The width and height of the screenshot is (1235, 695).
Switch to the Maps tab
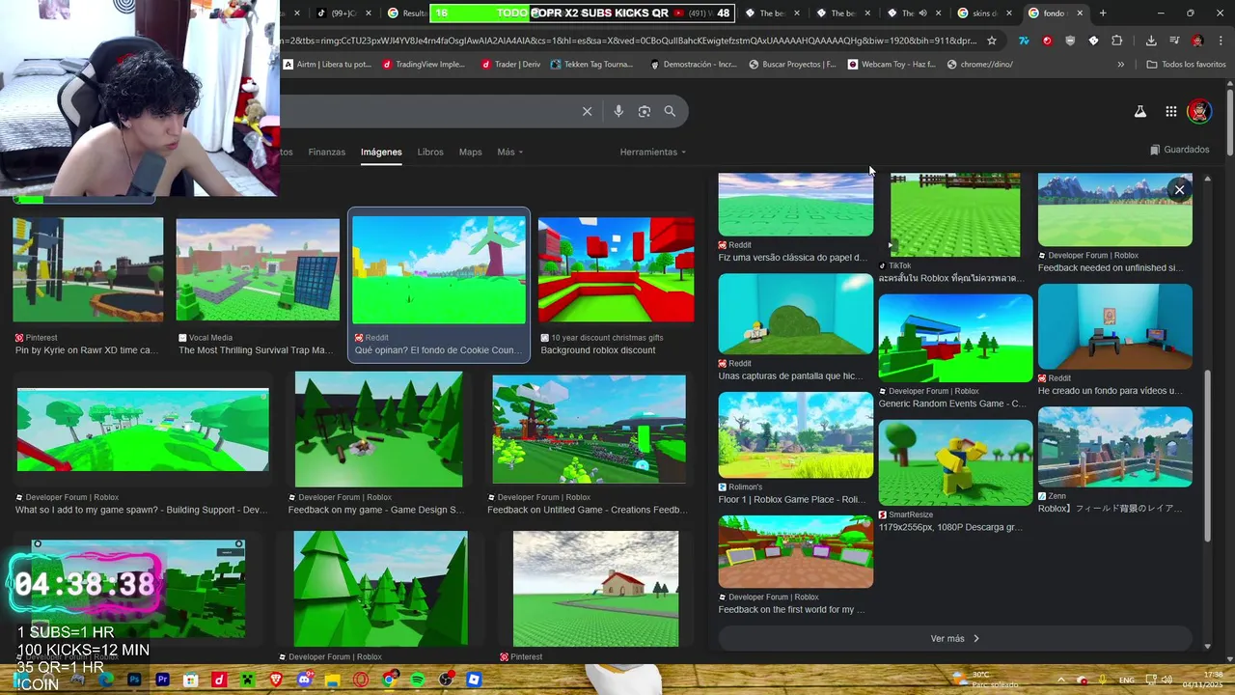tap(470, 152)
